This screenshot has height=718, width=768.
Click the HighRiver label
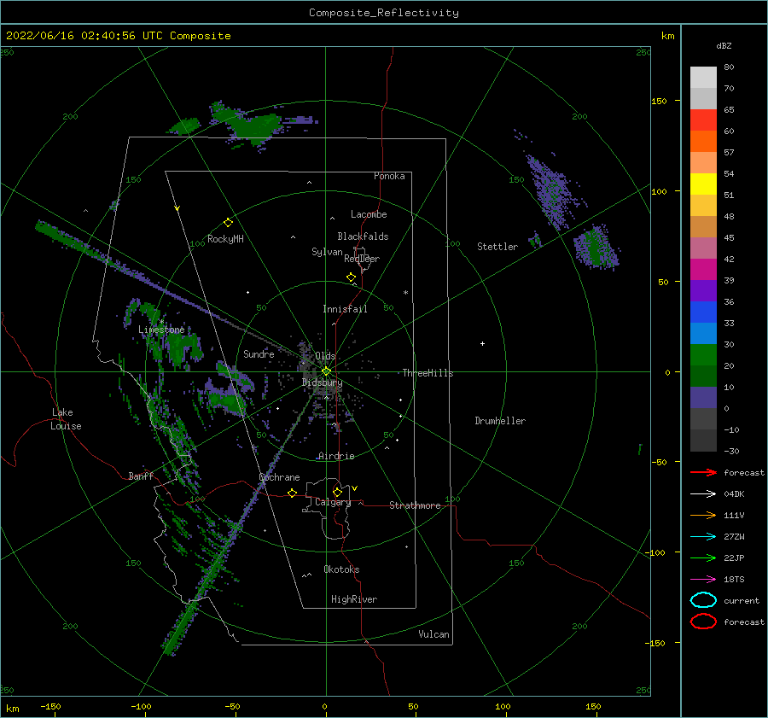pos(354,599)
